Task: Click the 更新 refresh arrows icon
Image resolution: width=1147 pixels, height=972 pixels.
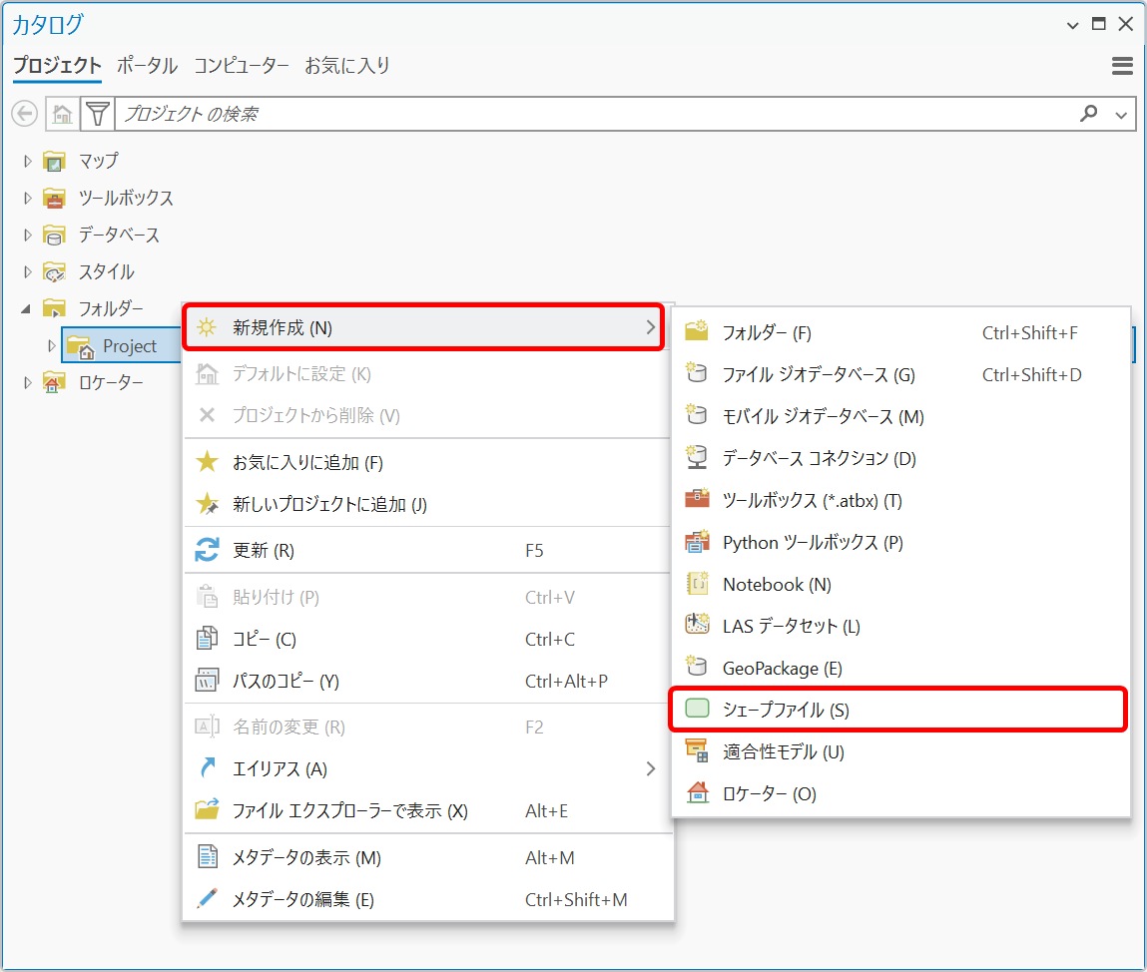Action: click(x=207, y=550)
